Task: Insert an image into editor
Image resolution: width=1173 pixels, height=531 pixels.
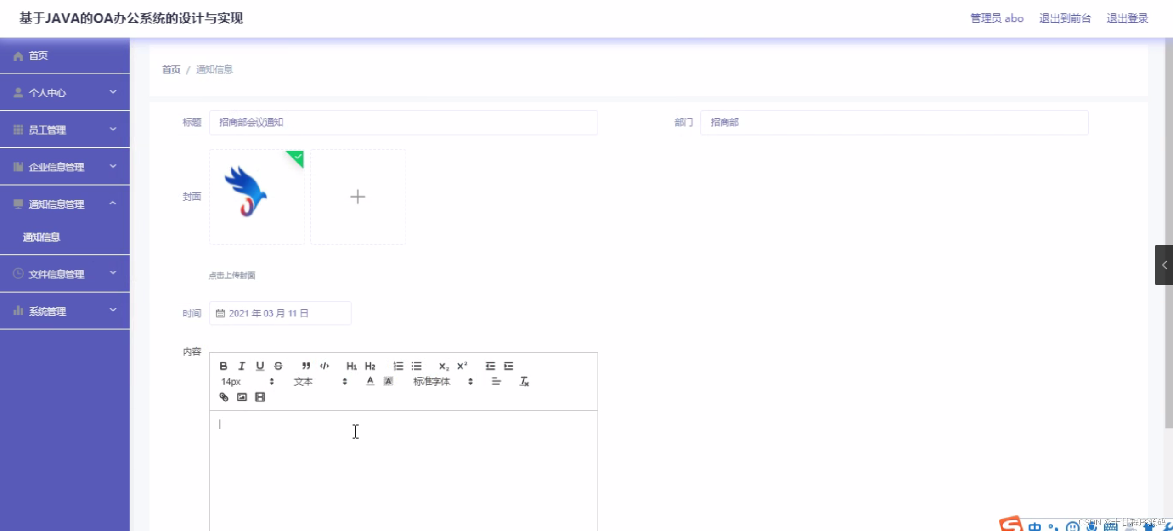Action: (242, 397)
